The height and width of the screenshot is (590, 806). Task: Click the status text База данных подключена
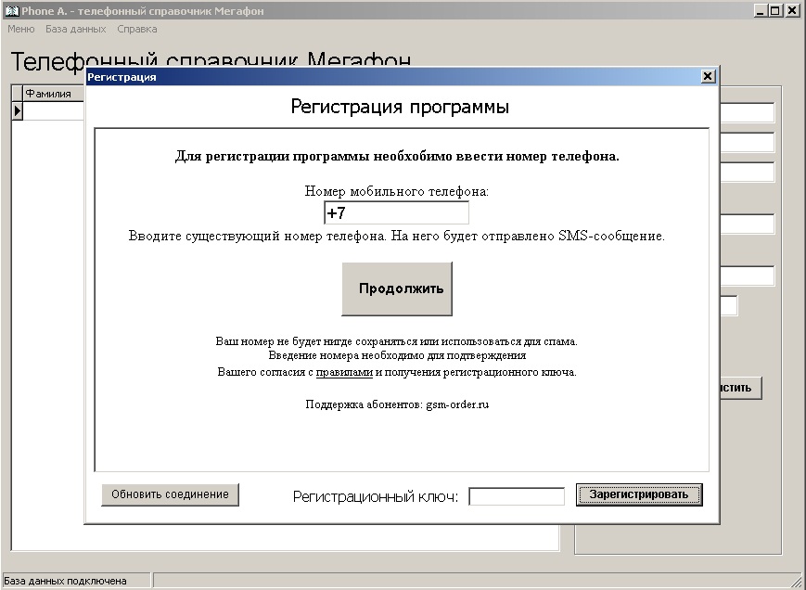[65, 581]
